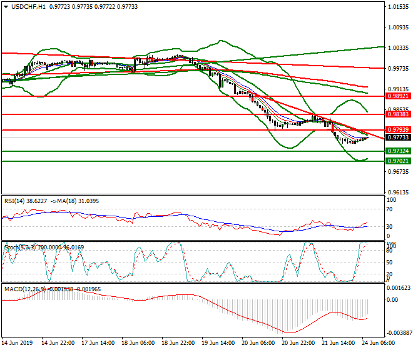Click Stochastic scale value 80
Screen dimensions: 413x350
(389, 251)
